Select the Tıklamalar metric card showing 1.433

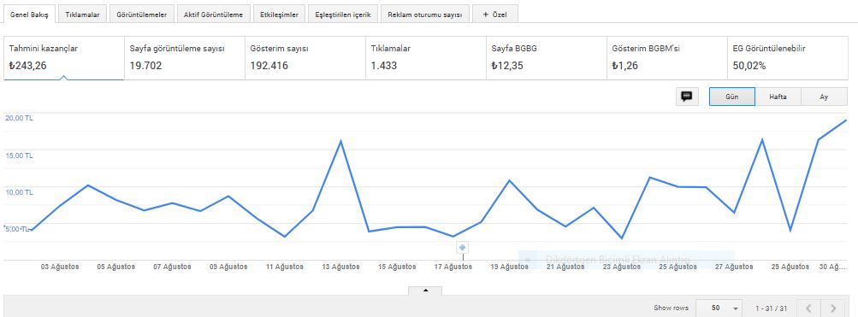tap(426, 58)
